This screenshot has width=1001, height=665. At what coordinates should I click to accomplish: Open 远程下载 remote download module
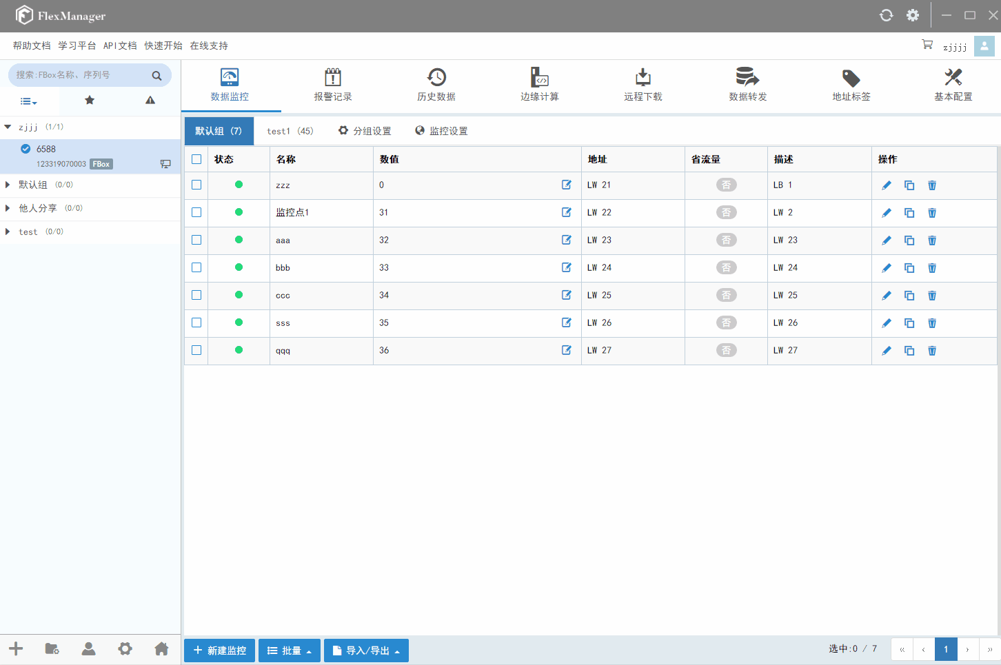click(x=643, y=85)
